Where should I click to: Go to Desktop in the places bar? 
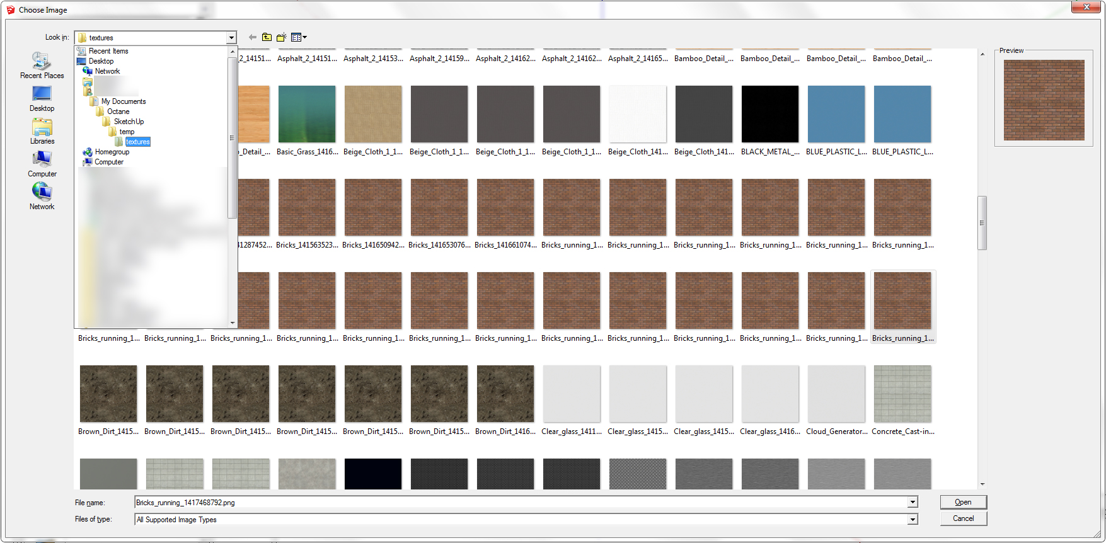(42, 99)
